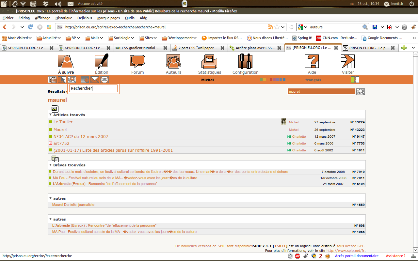Toggle the bookmark star in the URL bar
The width and height of the screenshot is (418, 261).
(277, 27)
